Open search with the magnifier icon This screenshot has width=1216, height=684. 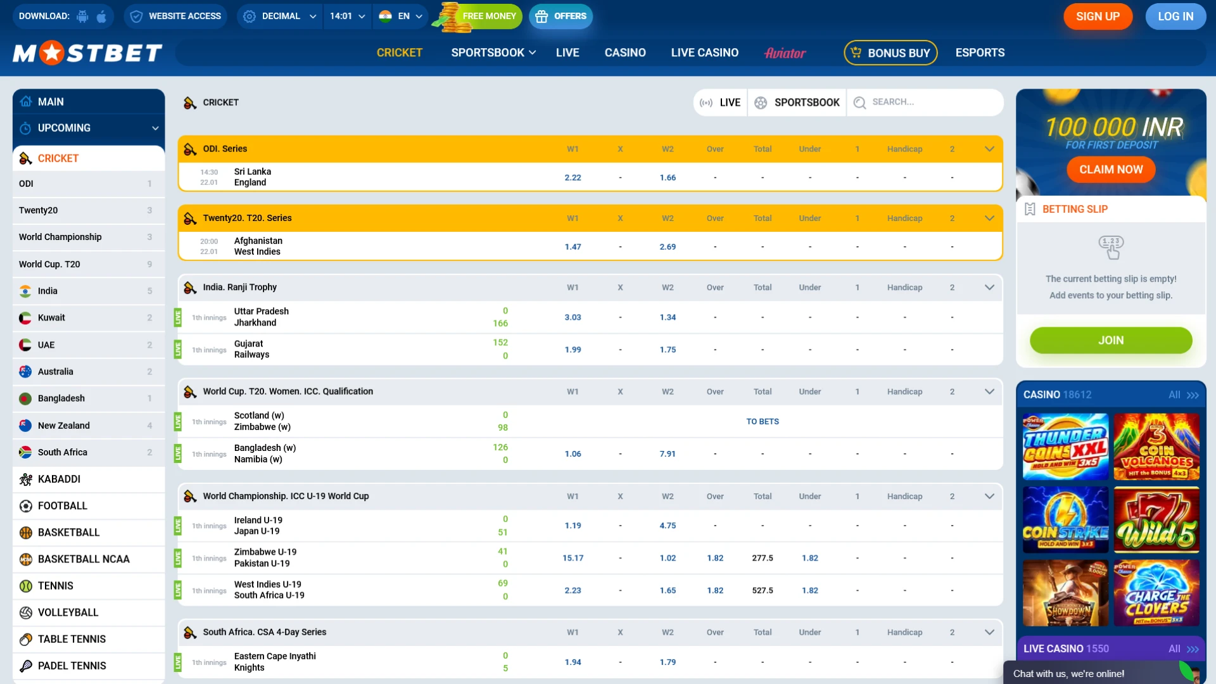(x=859, y=102)
